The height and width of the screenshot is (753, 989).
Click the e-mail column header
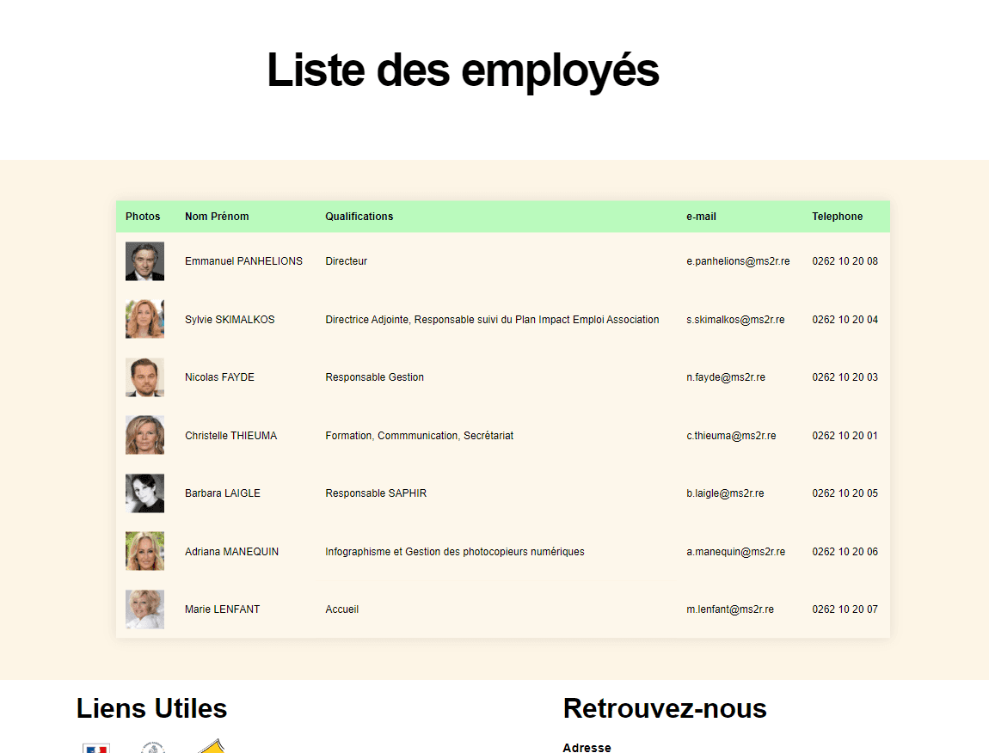[701, 217]
